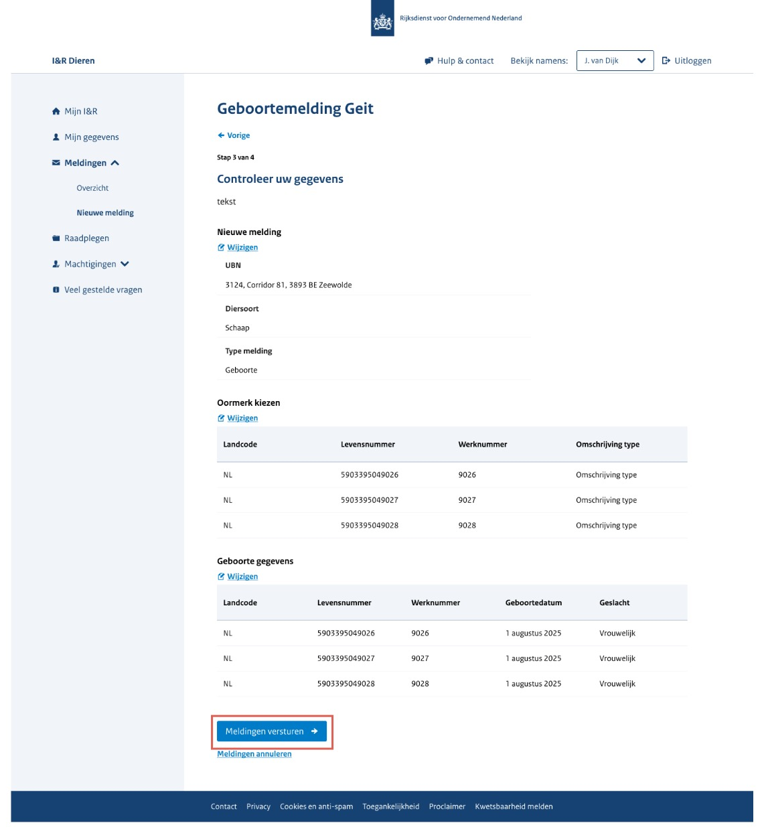Open the Hulp & contact link
Screen dimensions: 764x833
pyautogui.click(x=465, y=61)
